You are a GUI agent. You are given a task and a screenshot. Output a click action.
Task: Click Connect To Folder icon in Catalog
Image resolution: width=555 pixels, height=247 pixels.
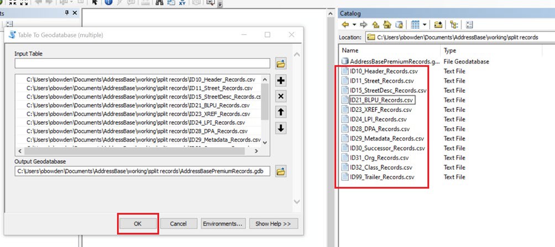tap(438, 25)
